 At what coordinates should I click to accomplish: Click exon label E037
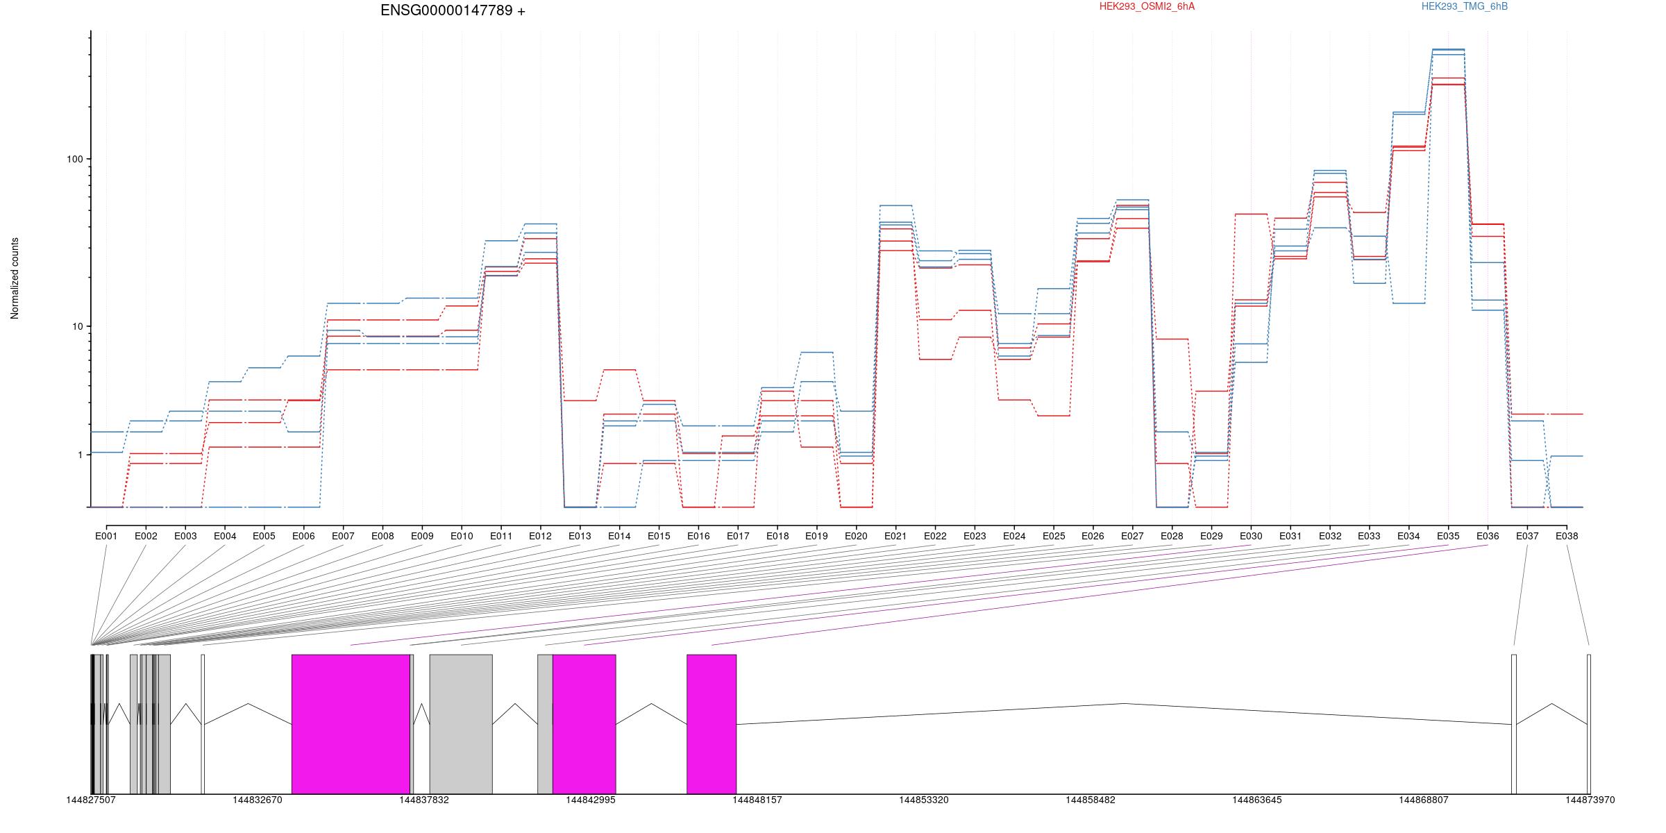[1527, 536]
